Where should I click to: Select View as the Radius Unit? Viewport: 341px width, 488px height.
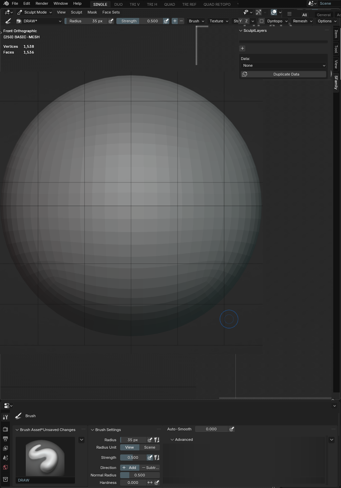130,447
